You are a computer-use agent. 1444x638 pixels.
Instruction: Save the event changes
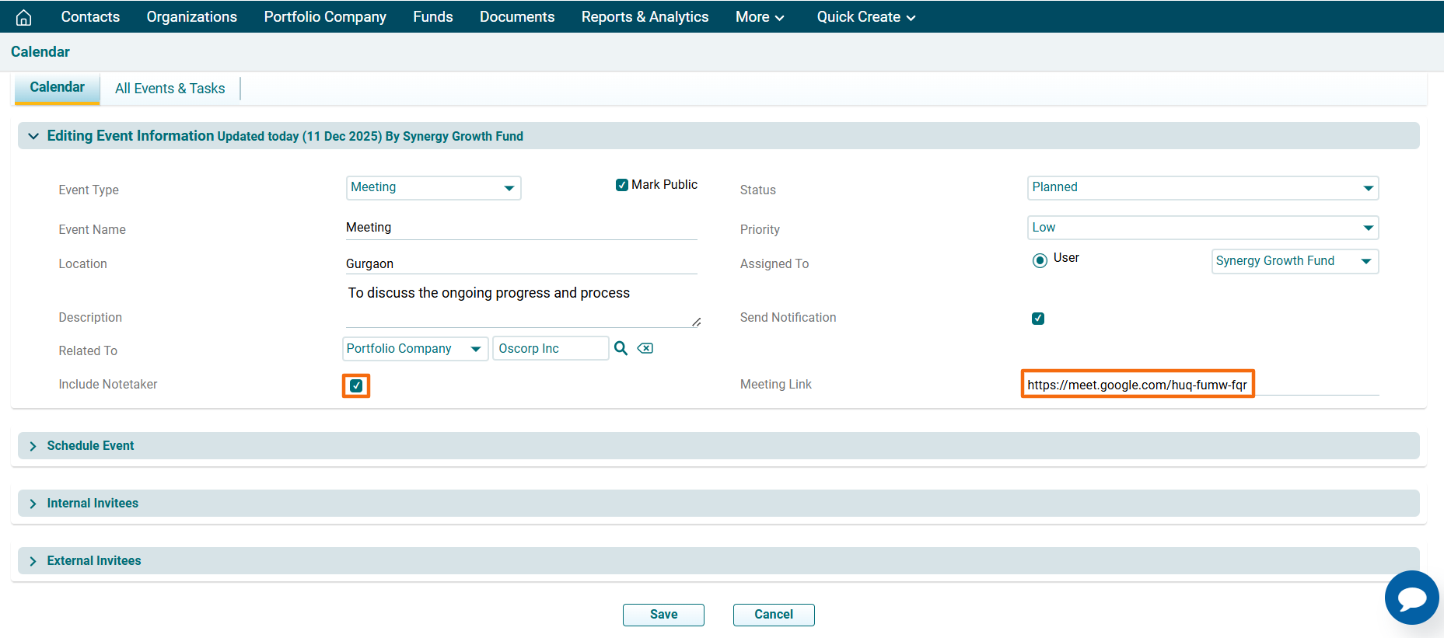[663, 615]
